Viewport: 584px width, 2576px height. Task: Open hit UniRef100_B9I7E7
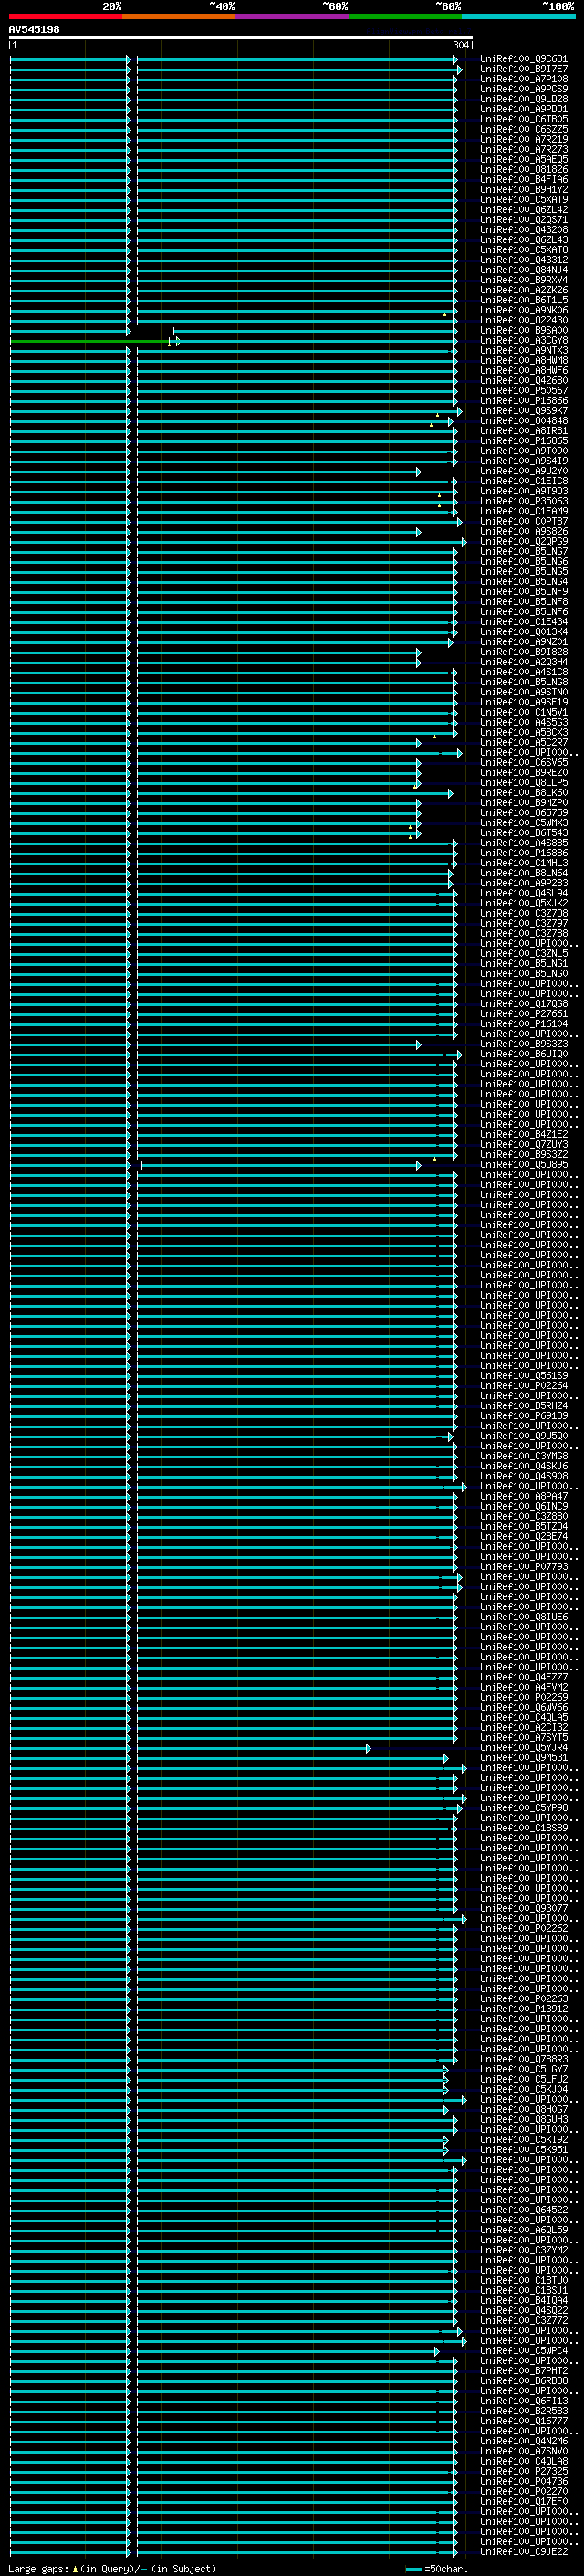click(524, 69)
